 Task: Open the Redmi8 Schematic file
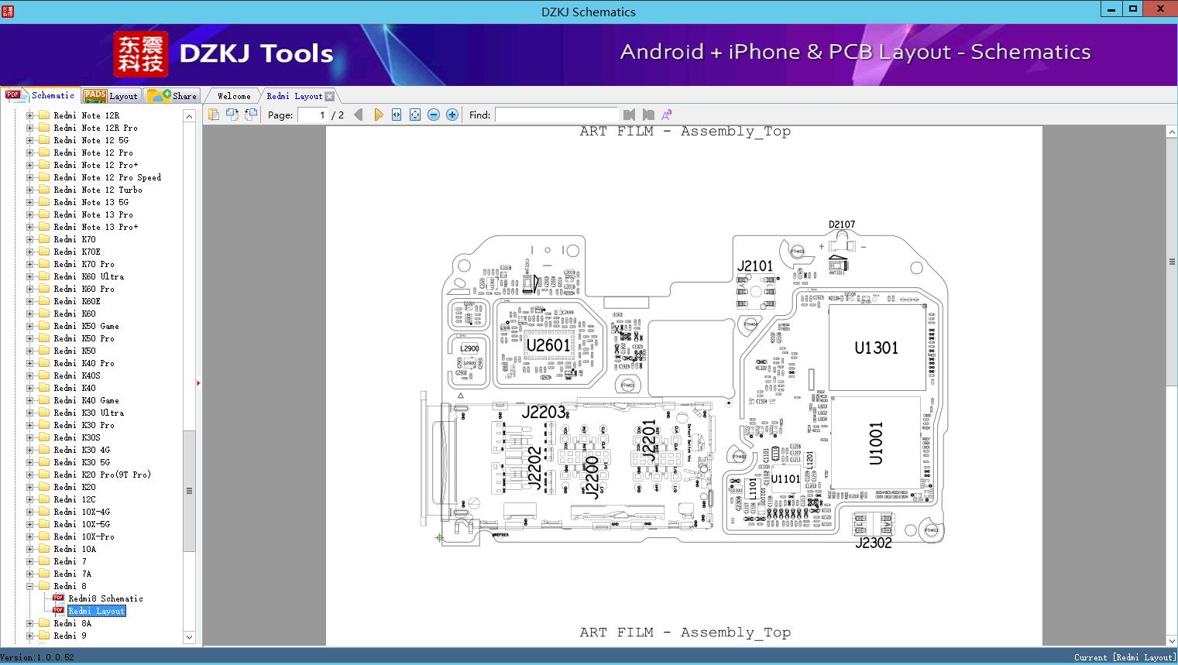(x=105, y=598)
